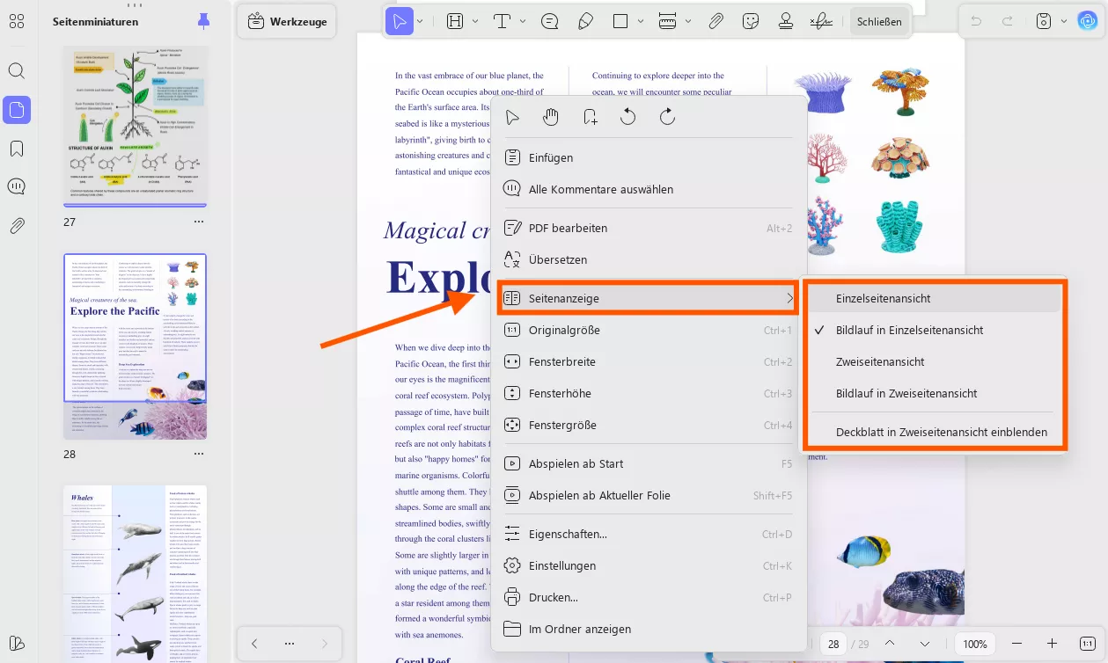
Task: Expand the pointer tool dropdown arrow
Action: (420, 21)
